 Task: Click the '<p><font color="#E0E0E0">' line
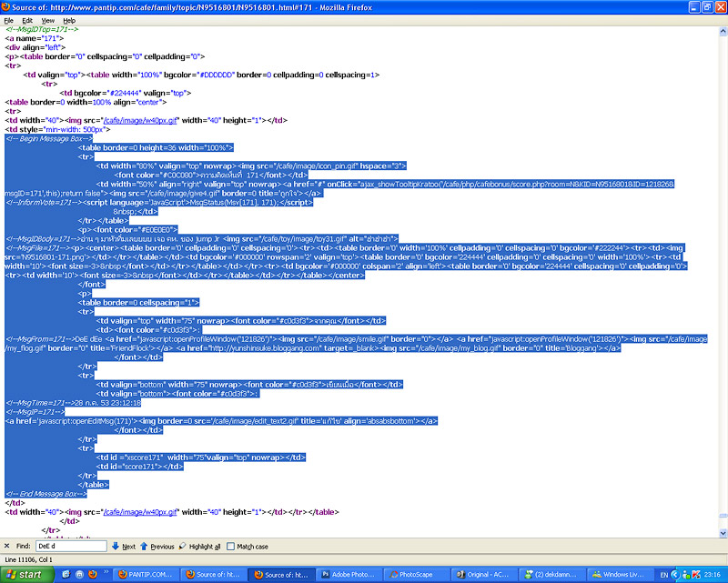point(127,229)
